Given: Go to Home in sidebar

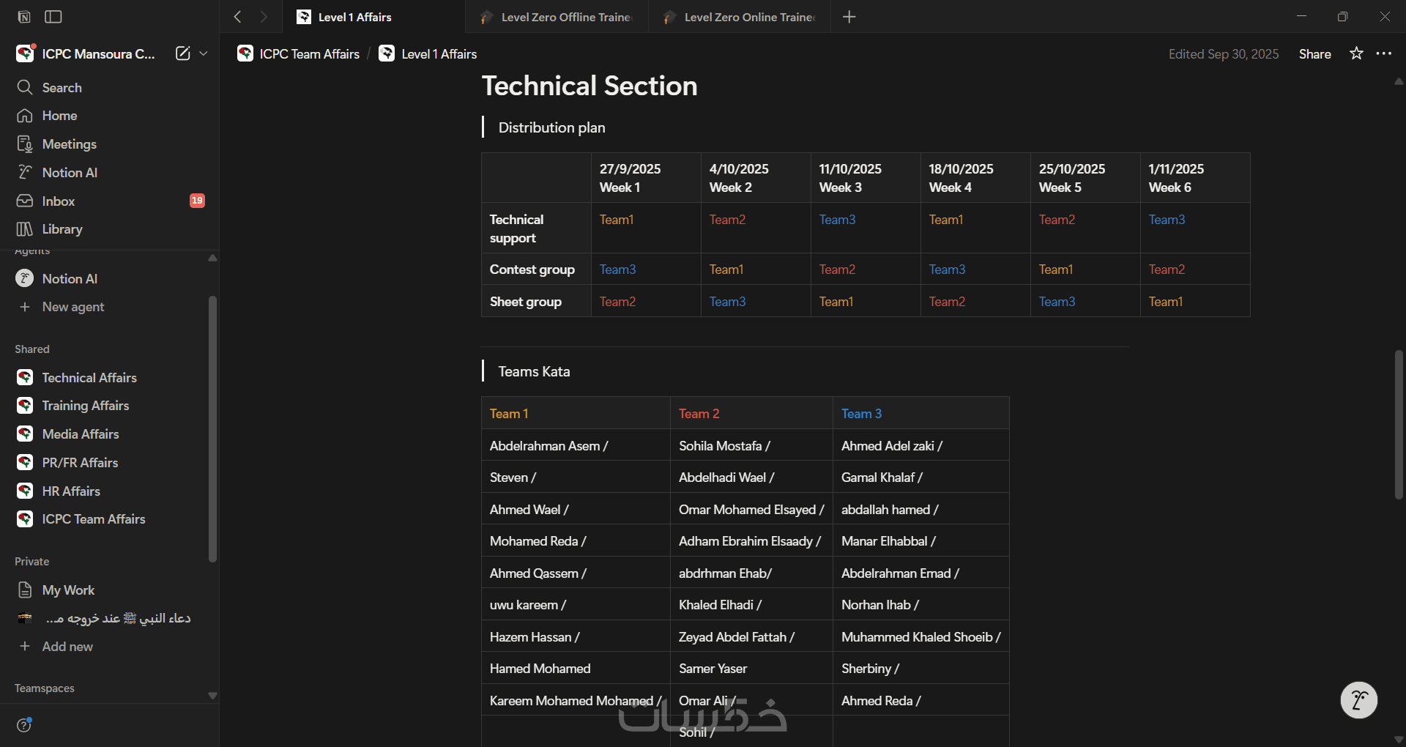Looking at the screenshot, I should point(59,116).
